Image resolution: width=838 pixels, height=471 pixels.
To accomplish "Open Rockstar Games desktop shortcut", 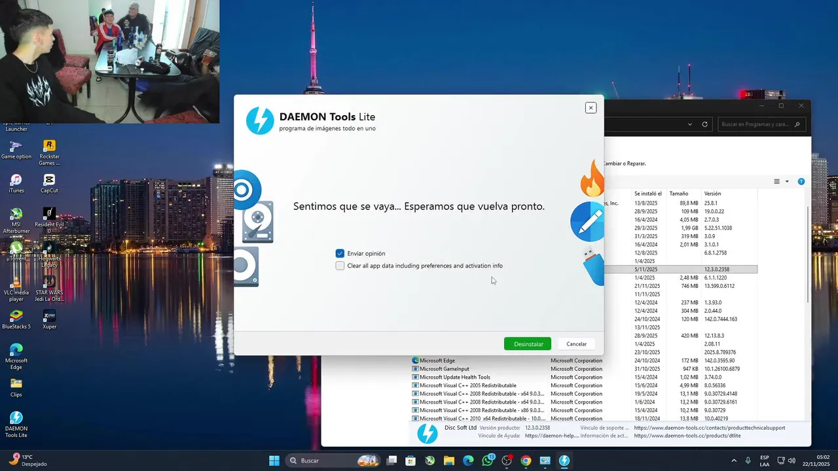I will pyautogui.click(x=49, y=153).
